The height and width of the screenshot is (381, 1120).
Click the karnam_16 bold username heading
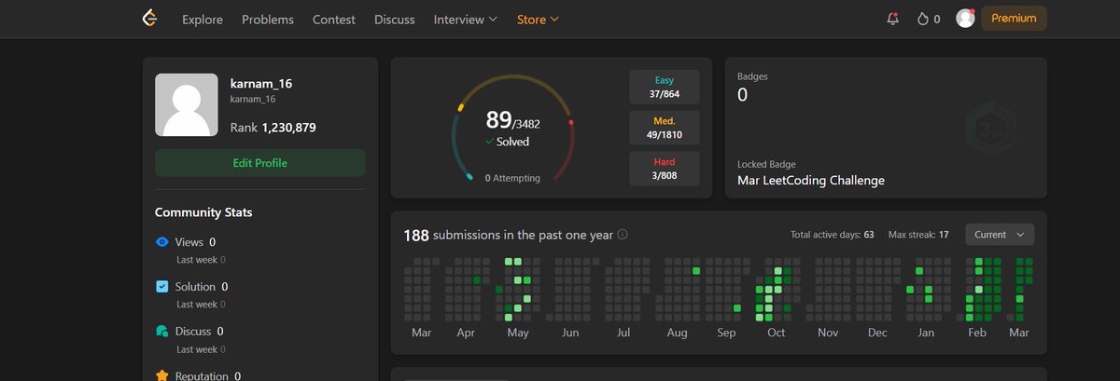pyautogui.click(x=261, y=83)
